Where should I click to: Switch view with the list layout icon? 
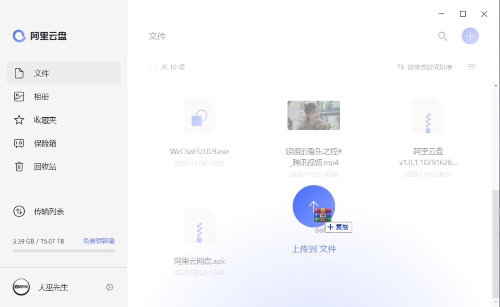[471, 66]
